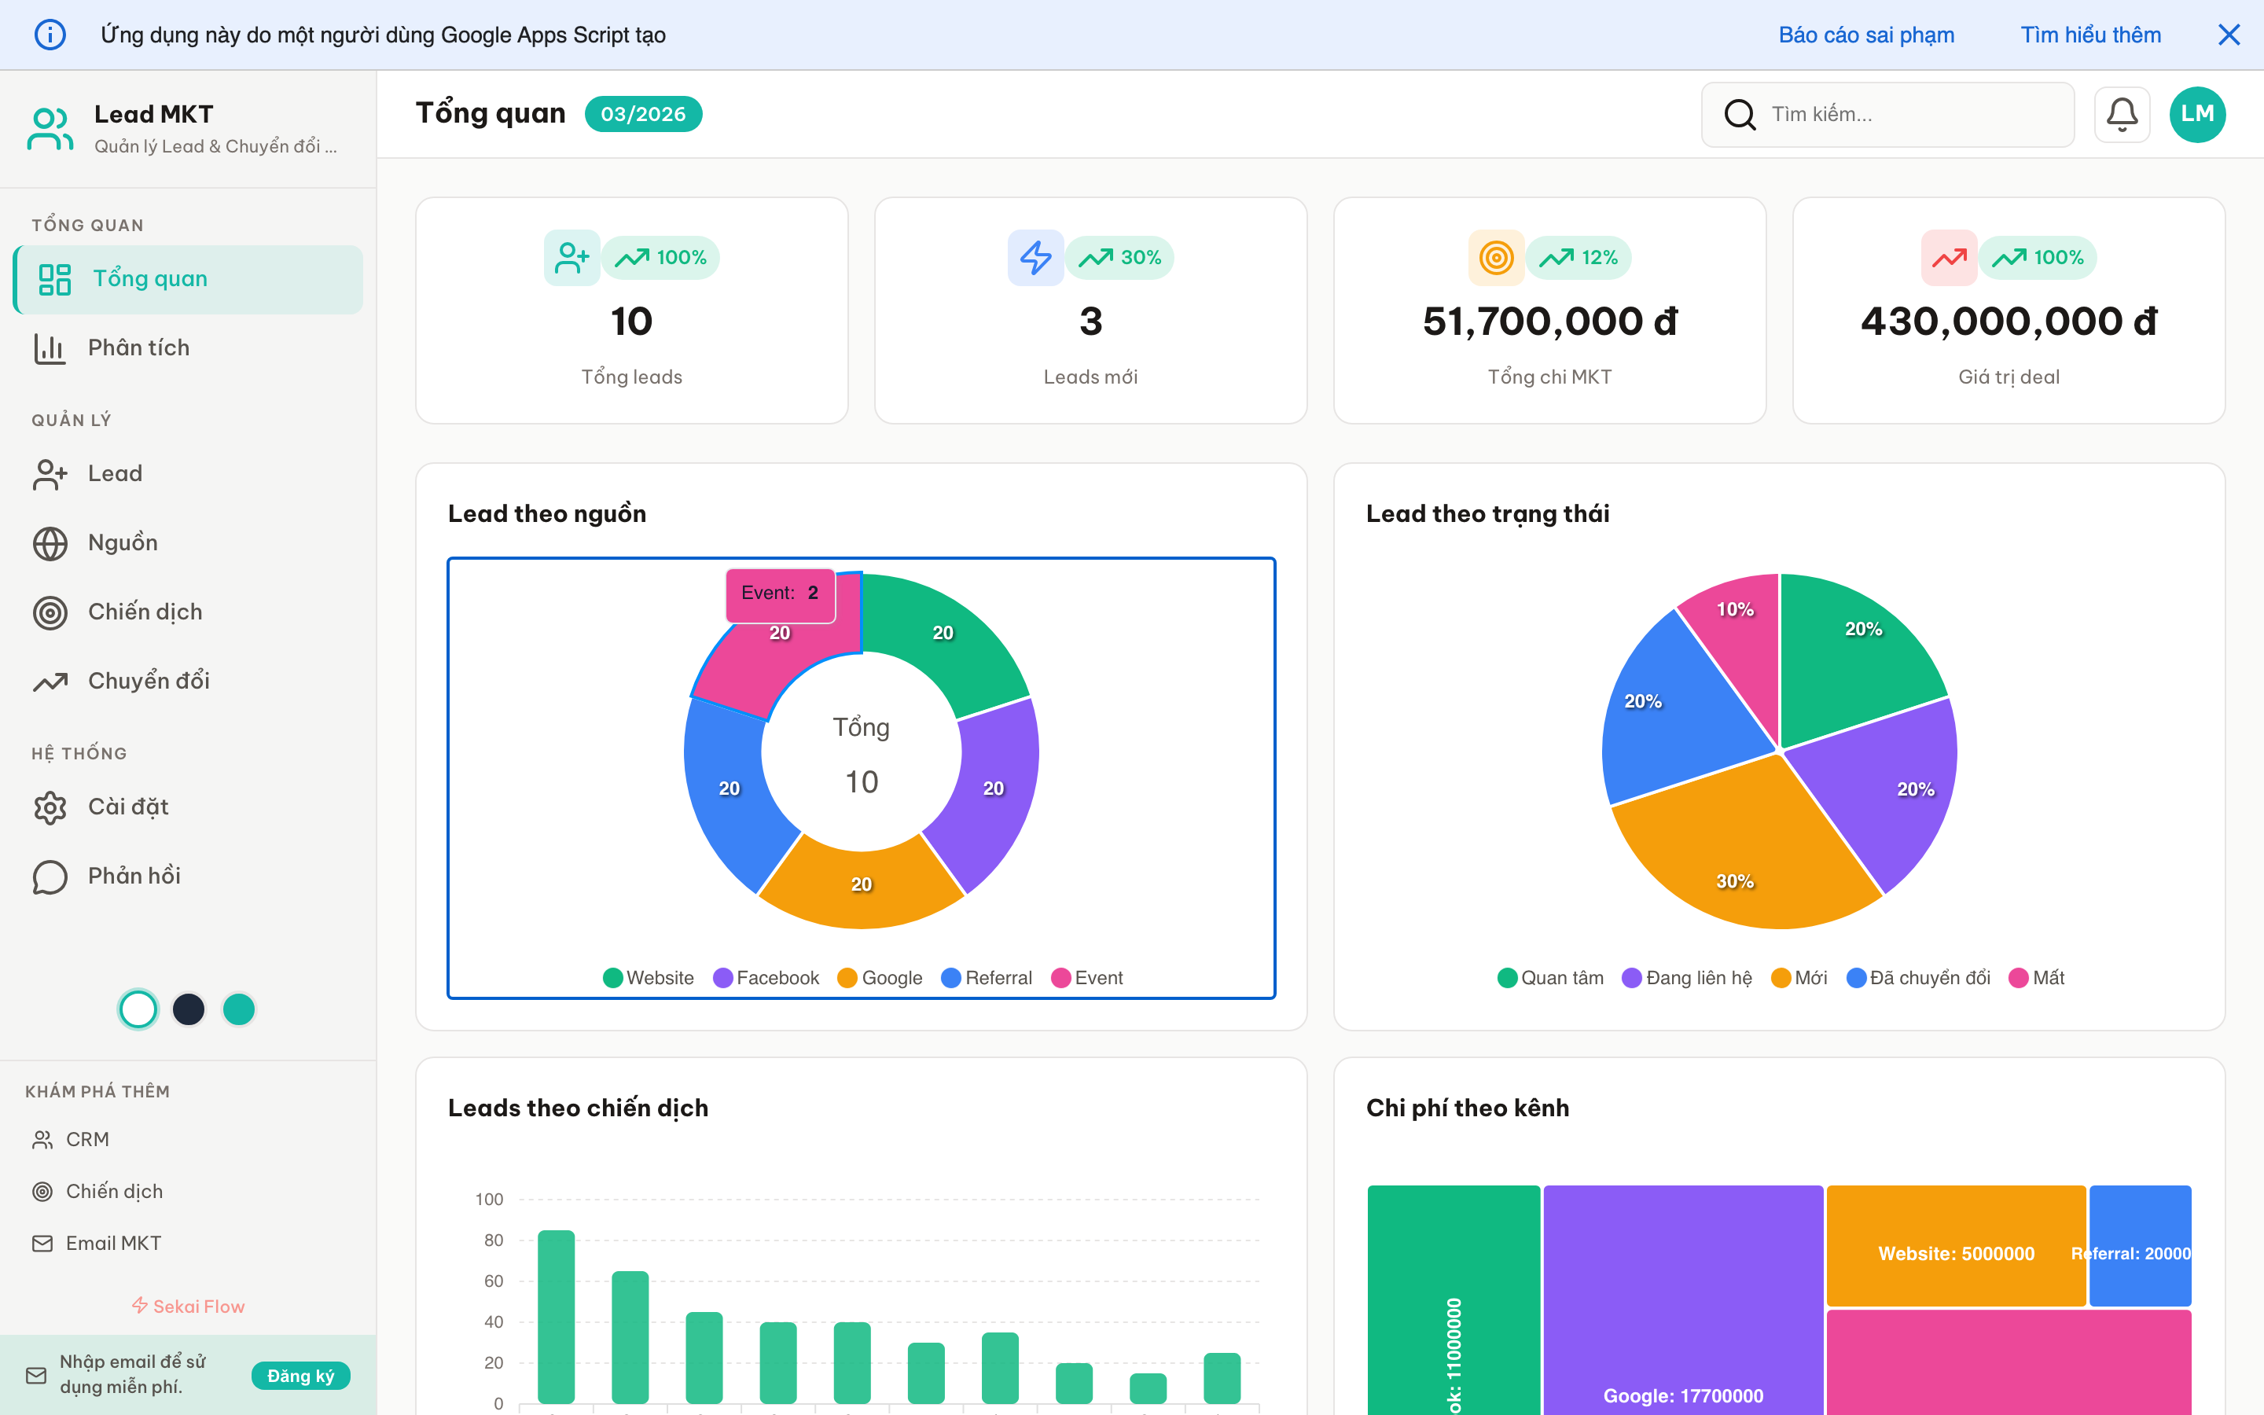The height and width of the screenshot is (1415, 2264).
Task: Click the Lead MKT logo icon
Action: pyautogui.click(x=49, y=127)
